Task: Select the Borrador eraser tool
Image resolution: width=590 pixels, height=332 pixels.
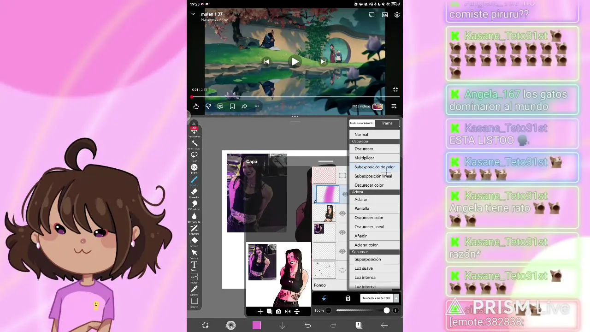Action: [x=194, y=192]
